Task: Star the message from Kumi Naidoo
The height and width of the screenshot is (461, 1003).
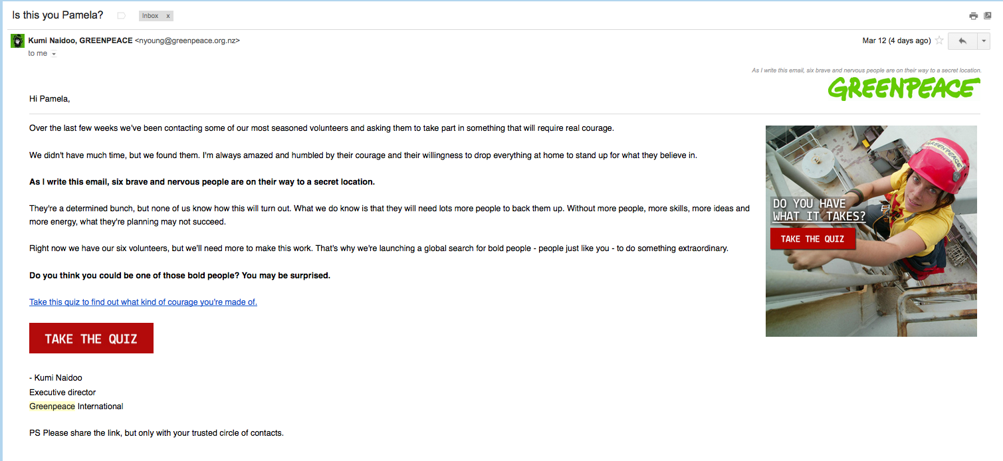Action: click(939, 41)
